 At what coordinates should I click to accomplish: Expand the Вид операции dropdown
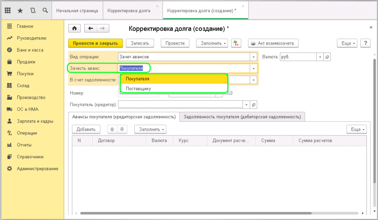[x=253, y=57]
